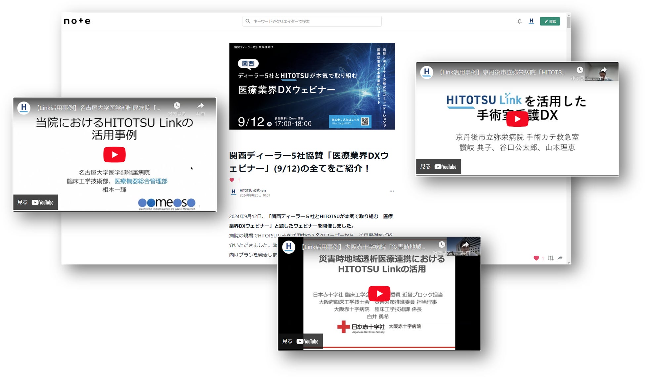The image size is (645, 377).
Task: Click share arrow on Nagoya video
Action: click(200, 106)
